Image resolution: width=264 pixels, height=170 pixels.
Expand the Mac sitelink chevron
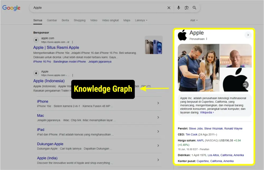[158, 117]
